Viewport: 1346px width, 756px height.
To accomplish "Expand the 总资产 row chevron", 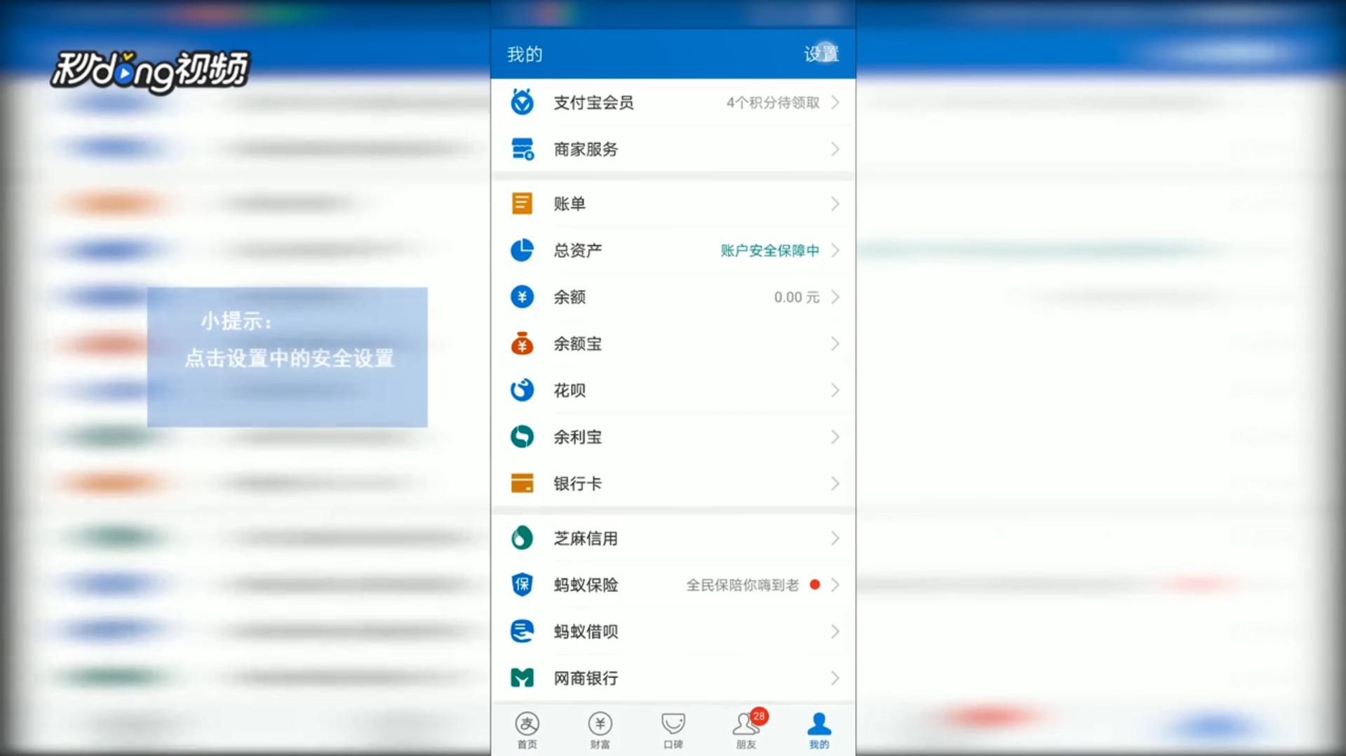I will (x=835, y=250).
